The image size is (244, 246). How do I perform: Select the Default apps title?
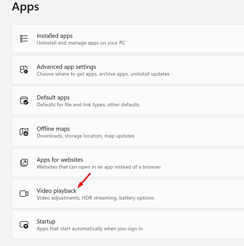pyautogui.click(x=53, y=98)
